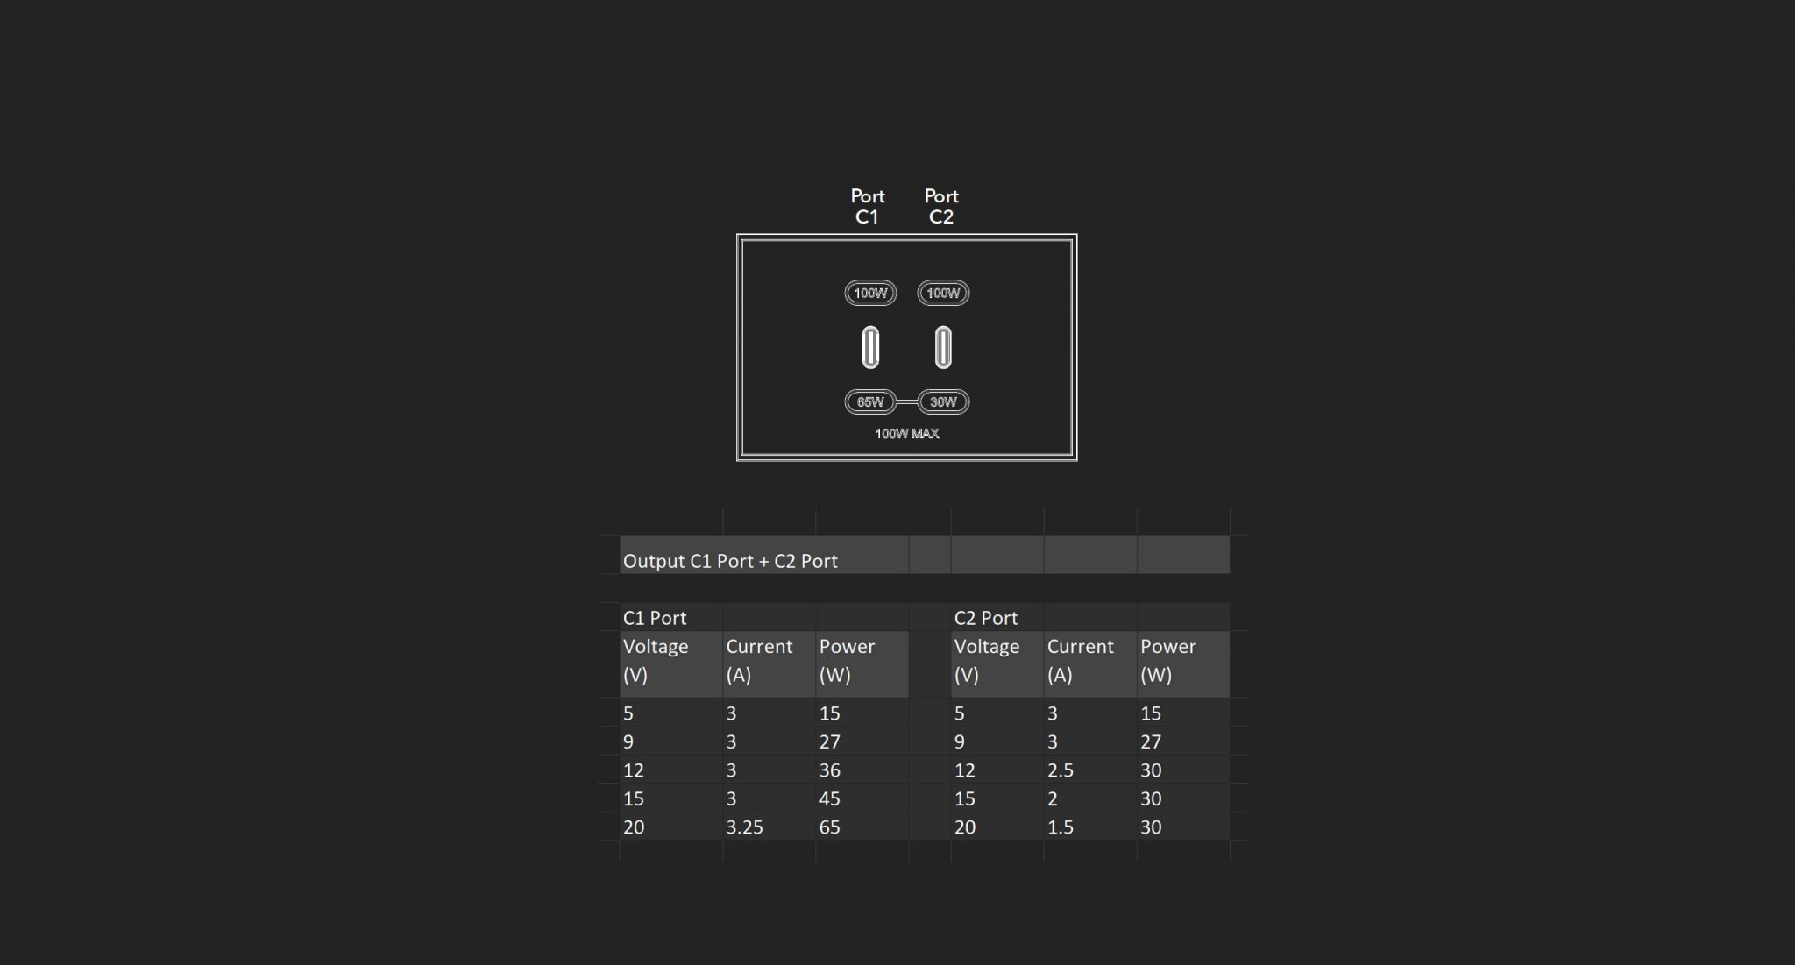The image size is (1795, 965).
Task: Click the Port C1 USB-C connector icon
Action: pos(870,348)
